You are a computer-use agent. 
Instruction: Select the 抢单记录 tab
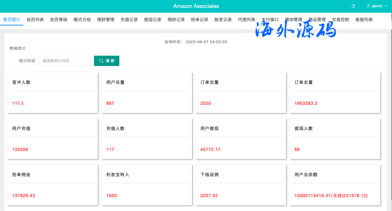tap(199, 20)
